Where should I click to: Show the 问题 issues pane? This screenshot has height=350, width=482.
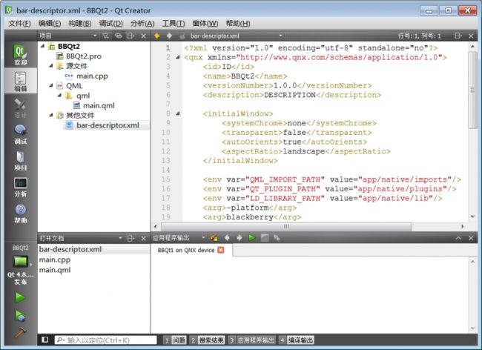[174, 340]
